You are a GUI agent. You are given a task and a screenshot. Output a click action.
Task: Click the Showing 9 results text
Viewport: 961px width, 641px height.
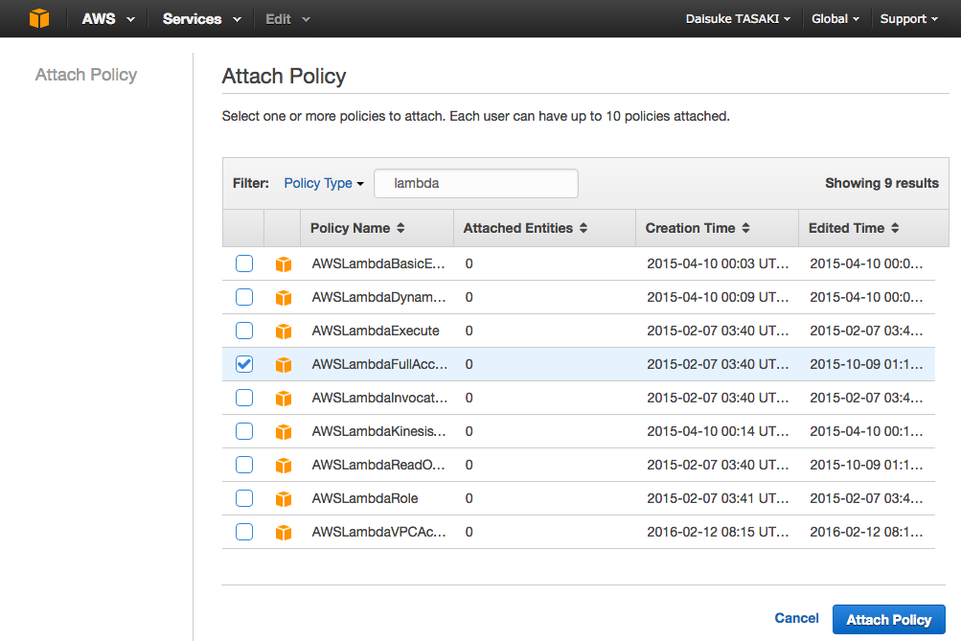tap(881, 183)
